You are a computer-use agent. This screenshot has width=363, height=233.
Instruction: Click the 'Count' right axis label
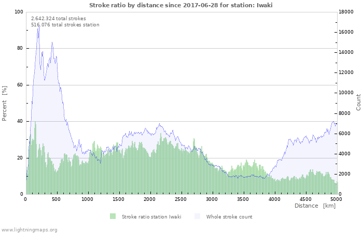pos(358,102)
